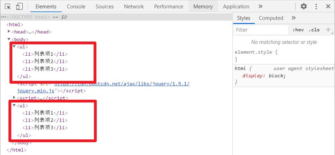Select the html opening tag node

point(16,24)
